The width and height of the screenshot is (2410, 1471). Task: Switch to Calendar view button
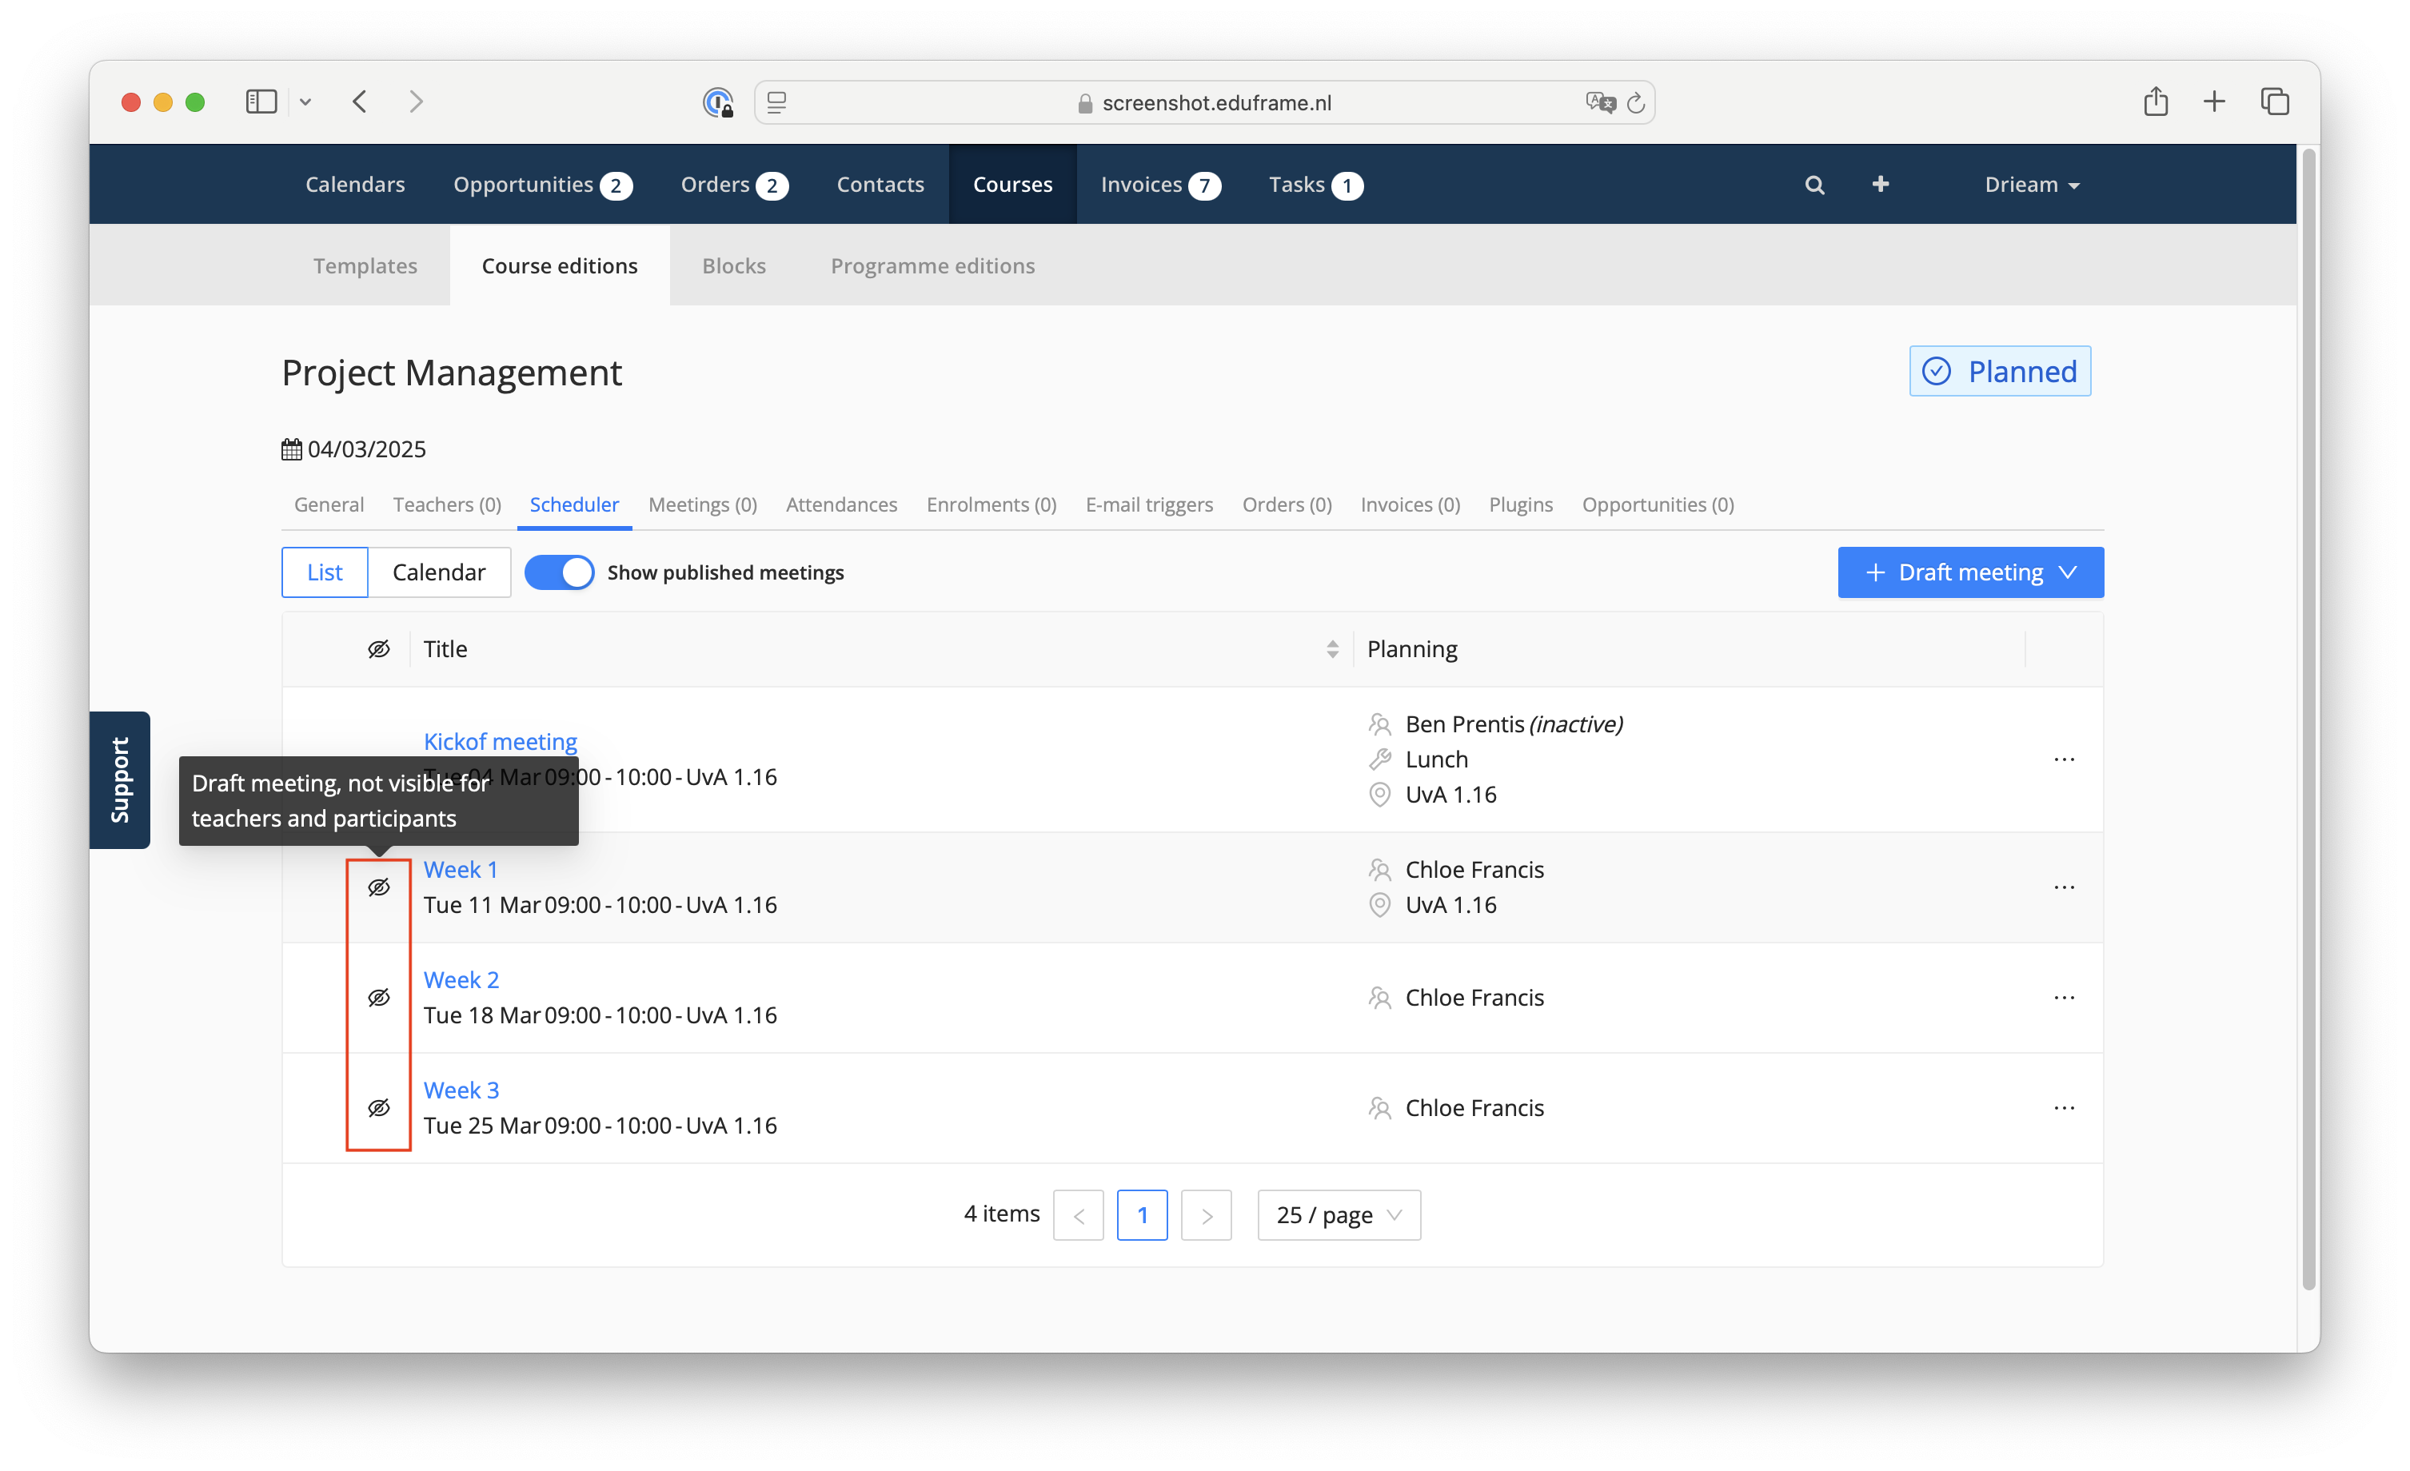point(438,572)
